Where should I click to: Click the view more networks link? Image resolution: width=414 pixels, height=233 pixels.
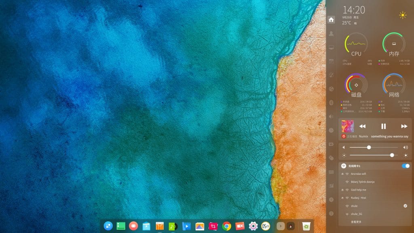click(356, 222)
